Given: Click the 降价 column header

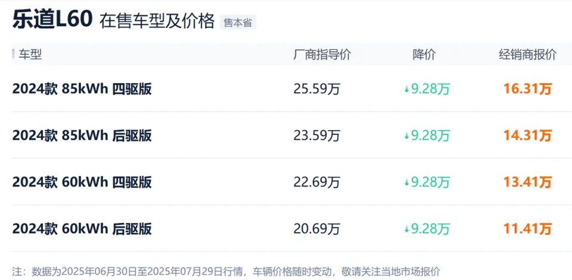Looking at the screenshot, I should pyautogui.click(x=424, y=55).
